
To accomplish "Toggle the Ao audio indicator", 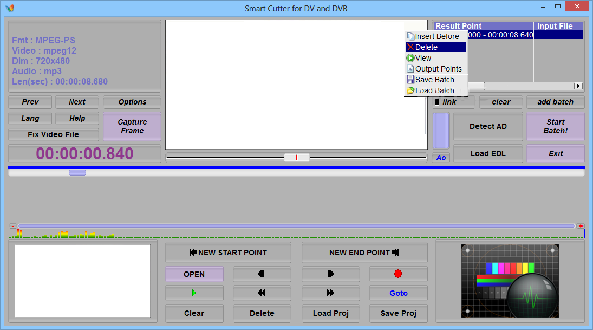I will [x=440, y=158].
